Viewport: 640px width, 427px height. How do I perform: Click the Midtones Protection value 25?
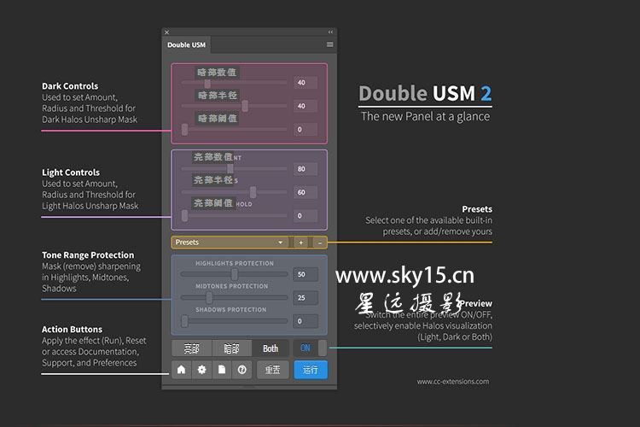[305, 298]
